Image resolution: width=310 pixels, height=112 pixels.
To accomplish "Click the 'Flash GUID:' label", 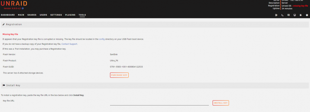I will coord(8,67).
